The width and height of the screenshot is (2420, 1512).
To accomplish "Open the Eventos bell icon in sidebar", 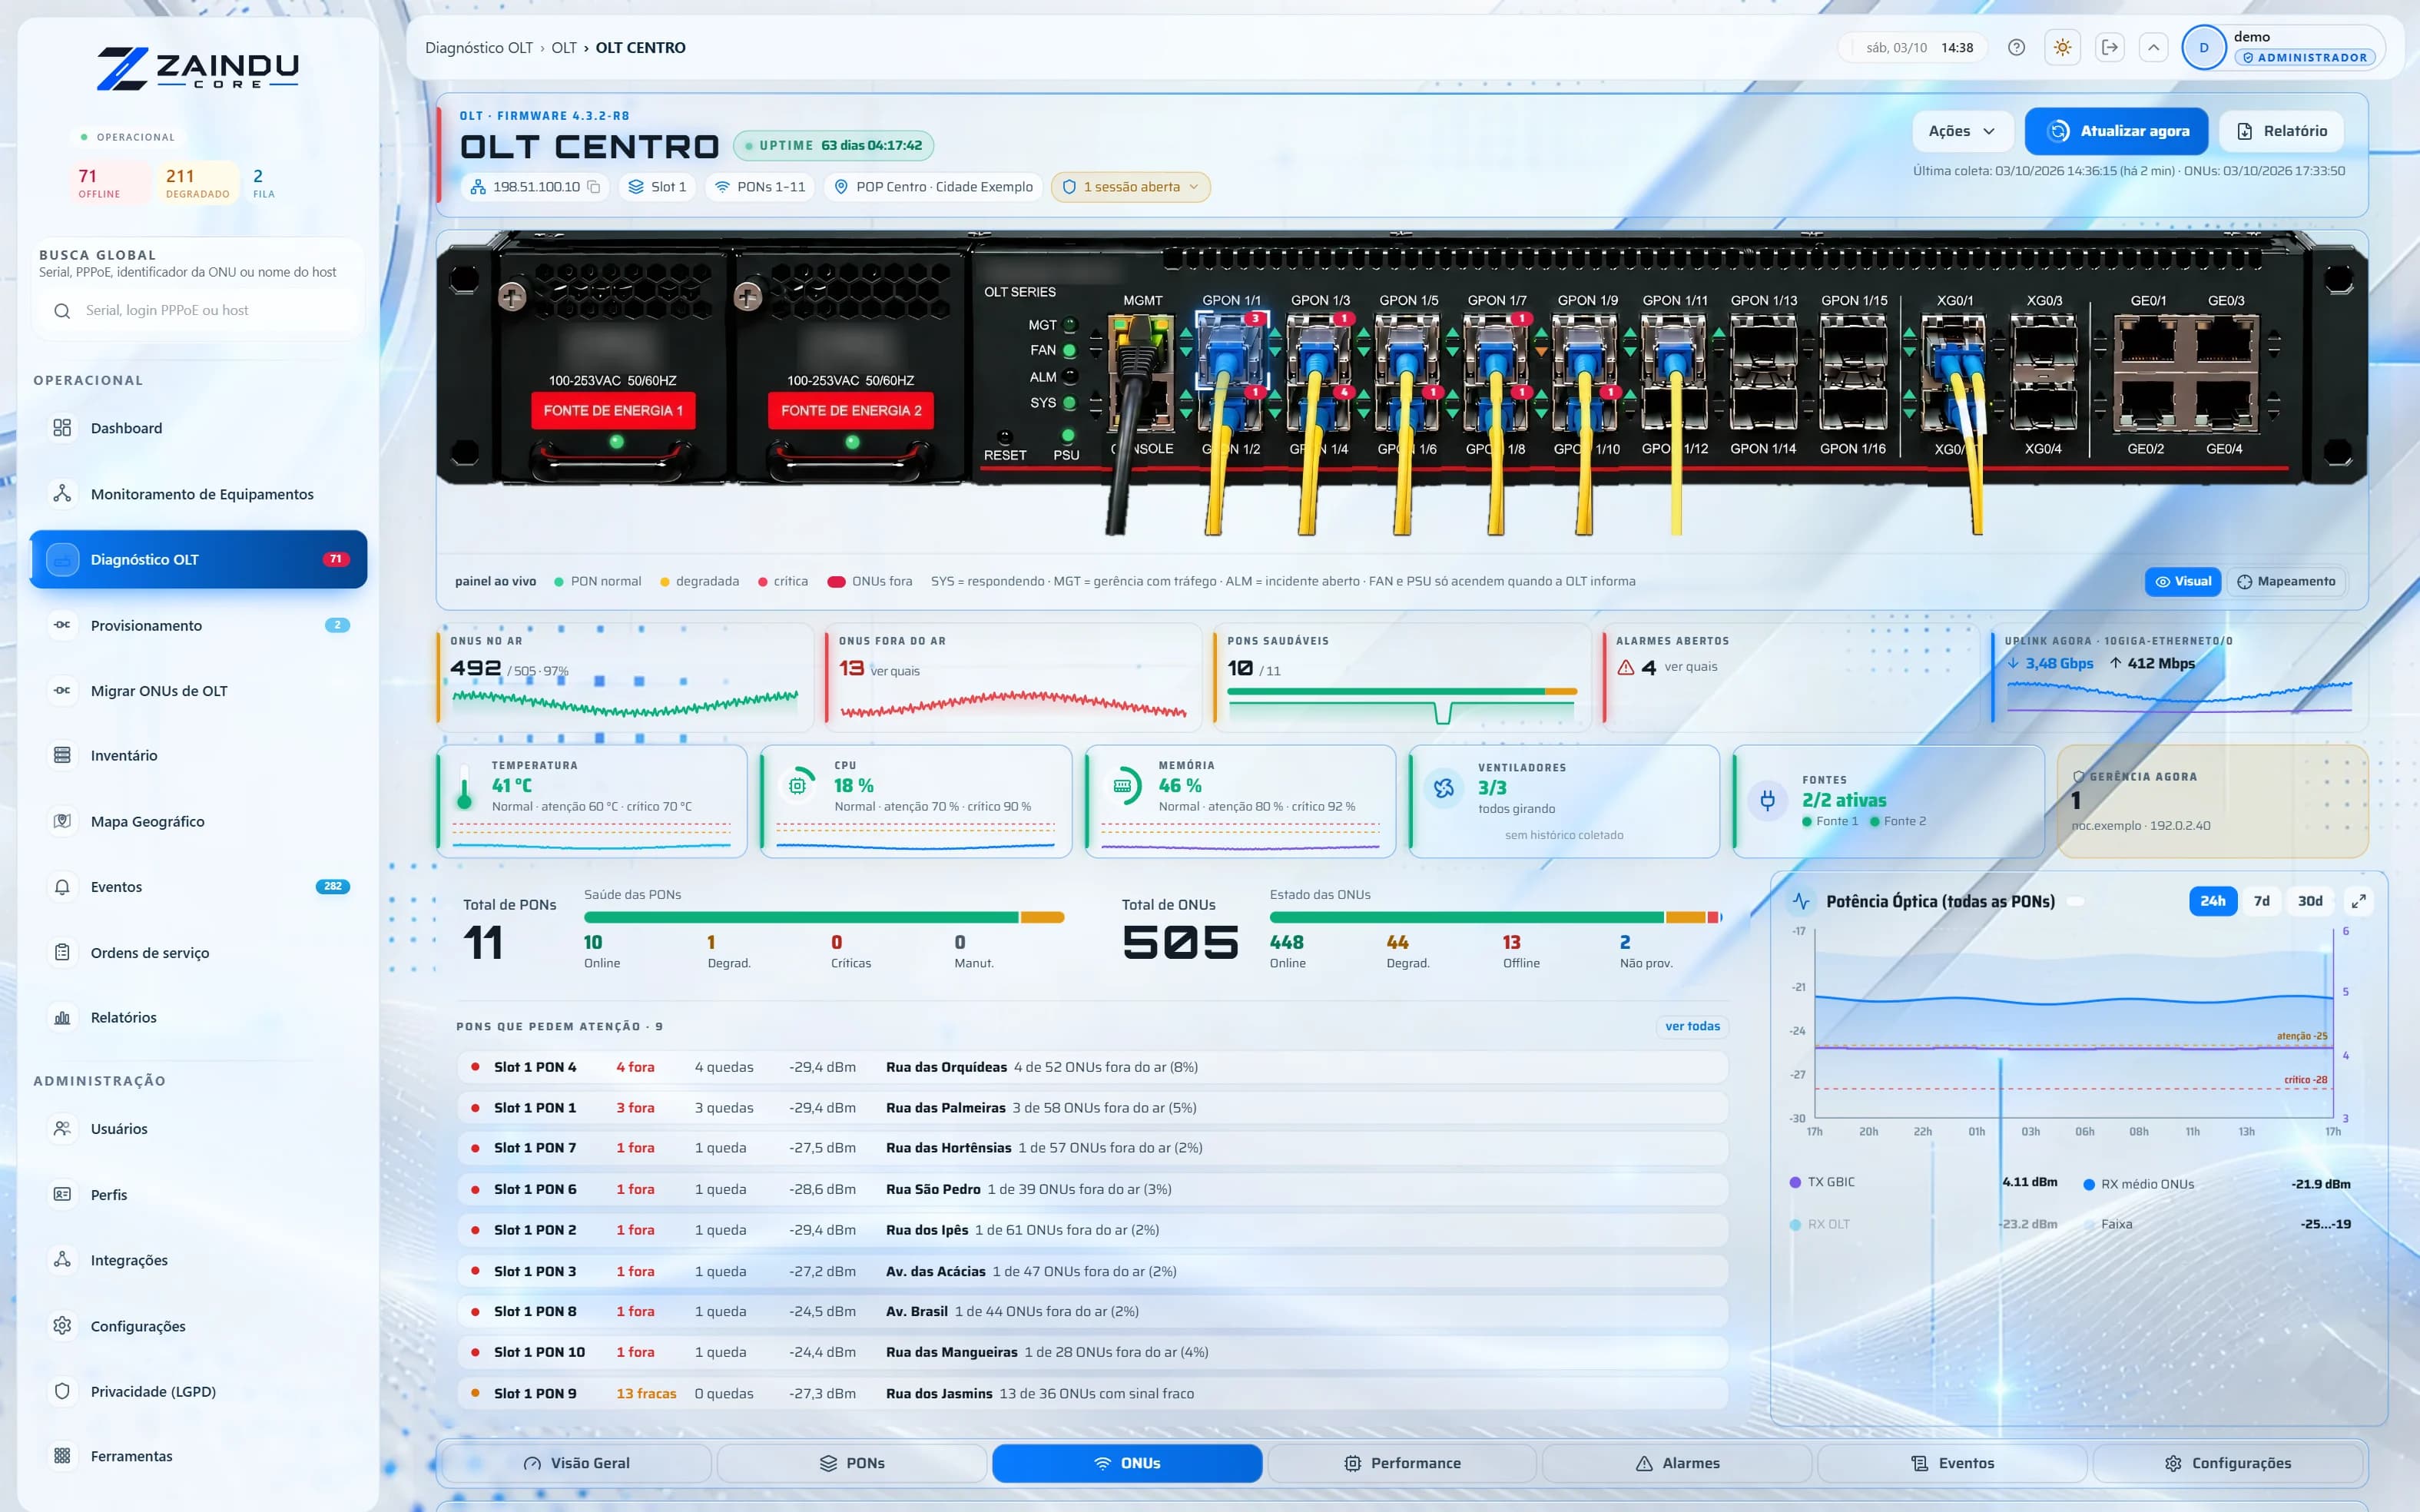I will point(62,887).
